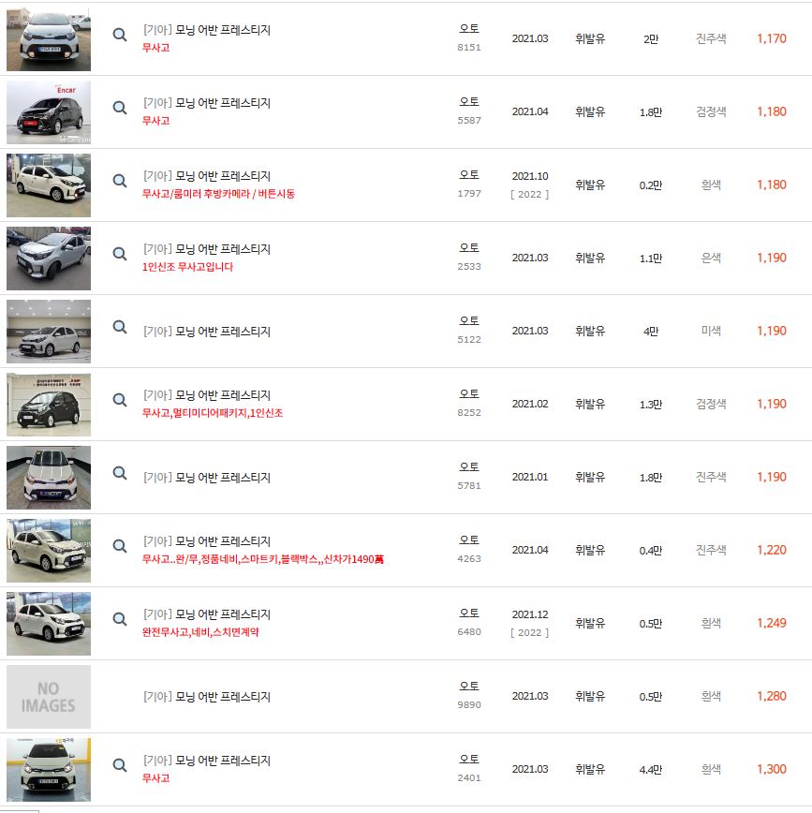Open thumbnail for listing plate 5781
The width and height of the screenshot is (812, 813).
pos(49,478)
